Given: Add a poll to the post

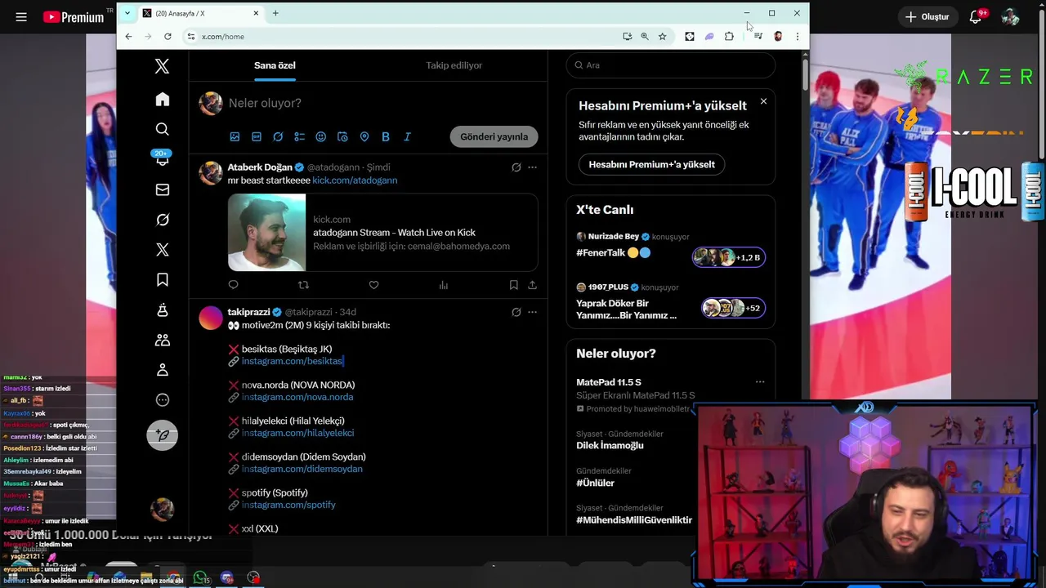Looking at the screenshot, I should [299, 136].
